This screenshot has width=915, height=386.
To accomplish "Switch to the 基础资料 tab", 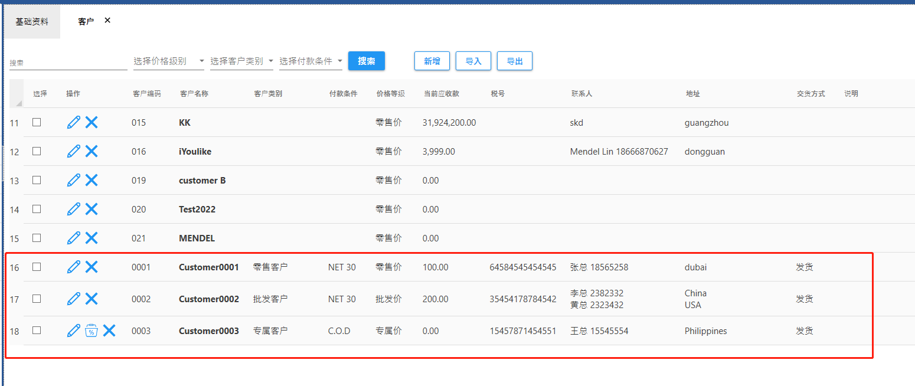I will pos(32,22).
